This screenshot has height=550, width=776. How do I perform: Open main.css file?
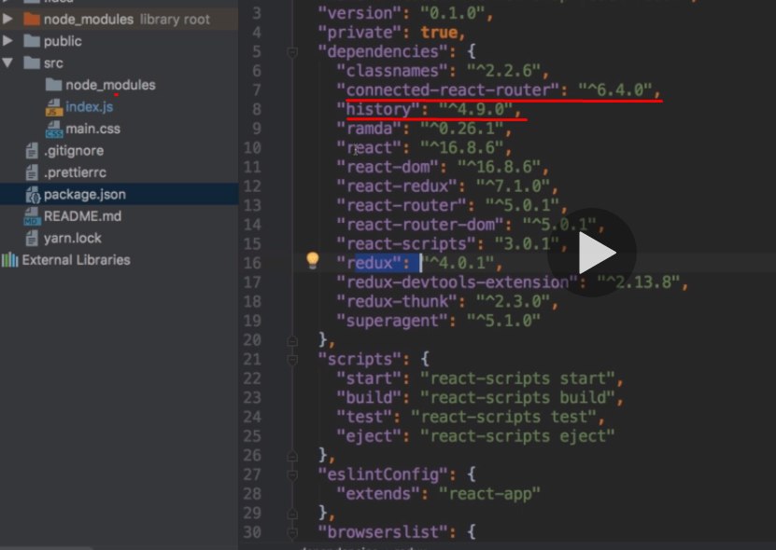(92, 129)
